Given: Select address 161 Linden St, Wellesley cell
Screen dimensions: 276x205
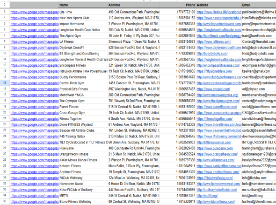Looking at the screenshot, I should click(x=134, y=130).
